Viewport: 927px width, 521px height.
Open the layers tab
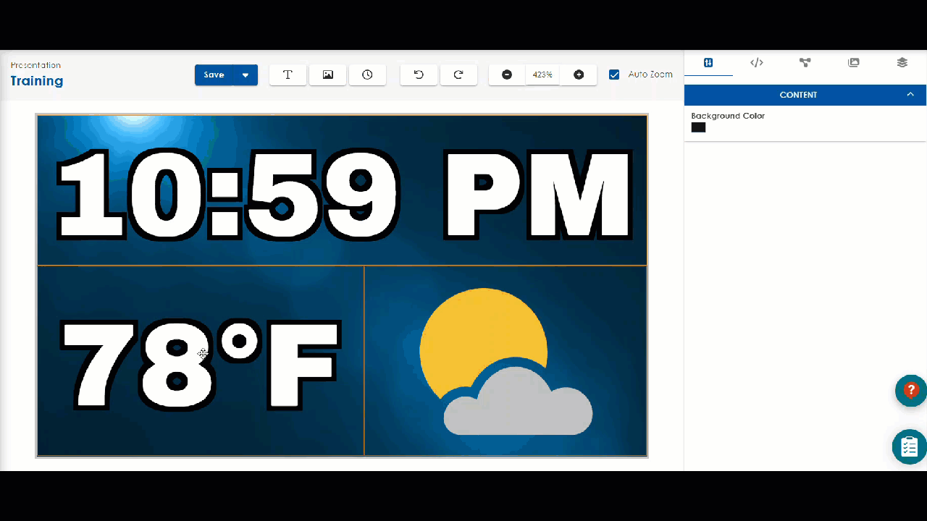click(x=902, y=63)
